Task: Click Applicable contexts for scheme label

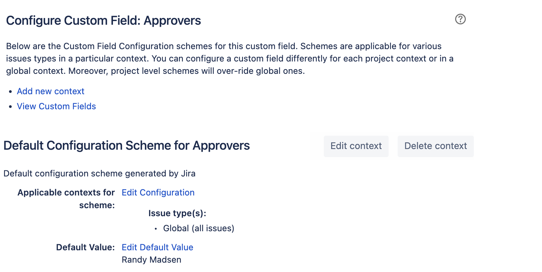Action: (x=66, y=199)
